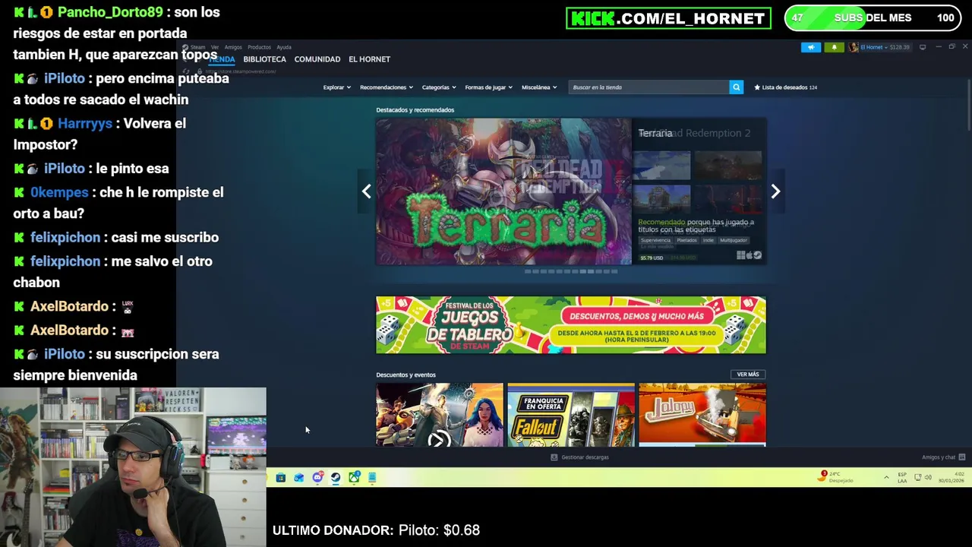Open the Amigos menu

pyautogui.click(x=233, y=47)
